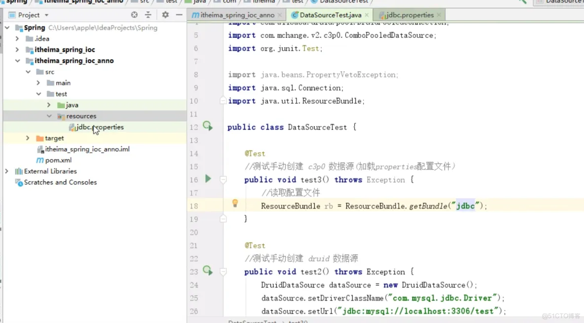Click the run icon beside DataSourceTest class
The height and width of the screenshot is (323, 584).
(208, 127)
